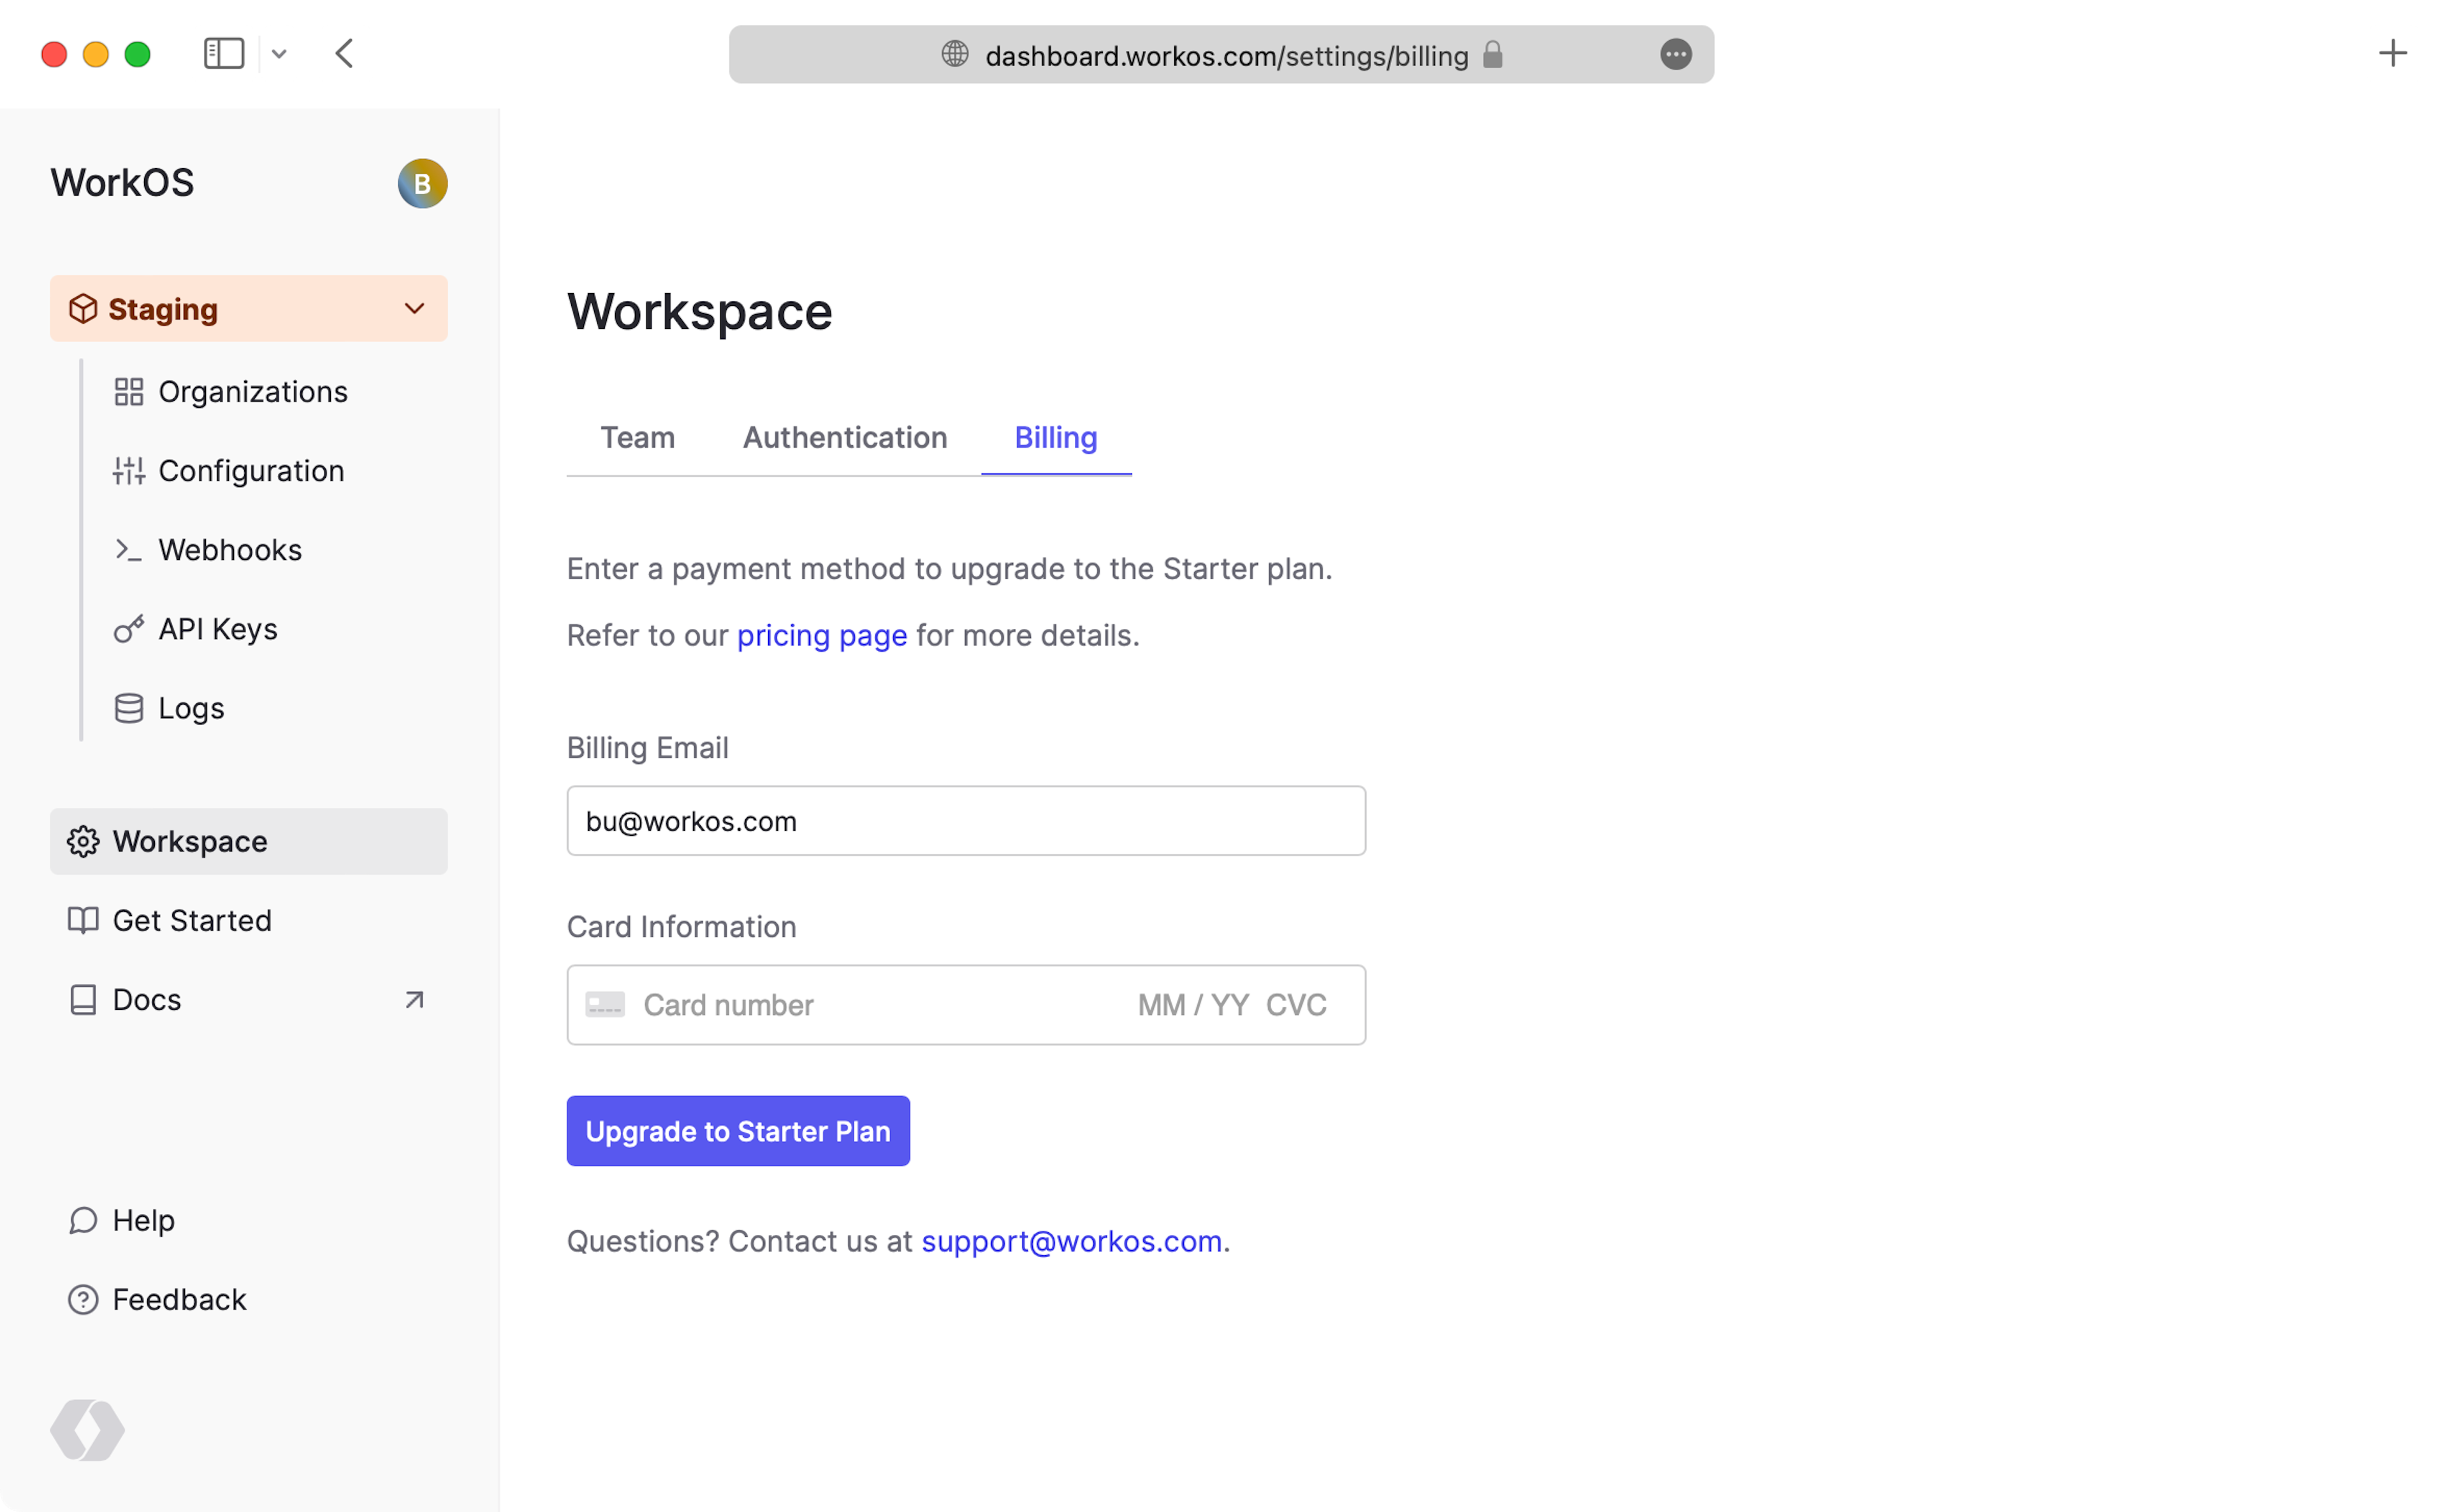Follow the pricing page link
This screenshot has height=1512, width=2448.
pos(821,636)
